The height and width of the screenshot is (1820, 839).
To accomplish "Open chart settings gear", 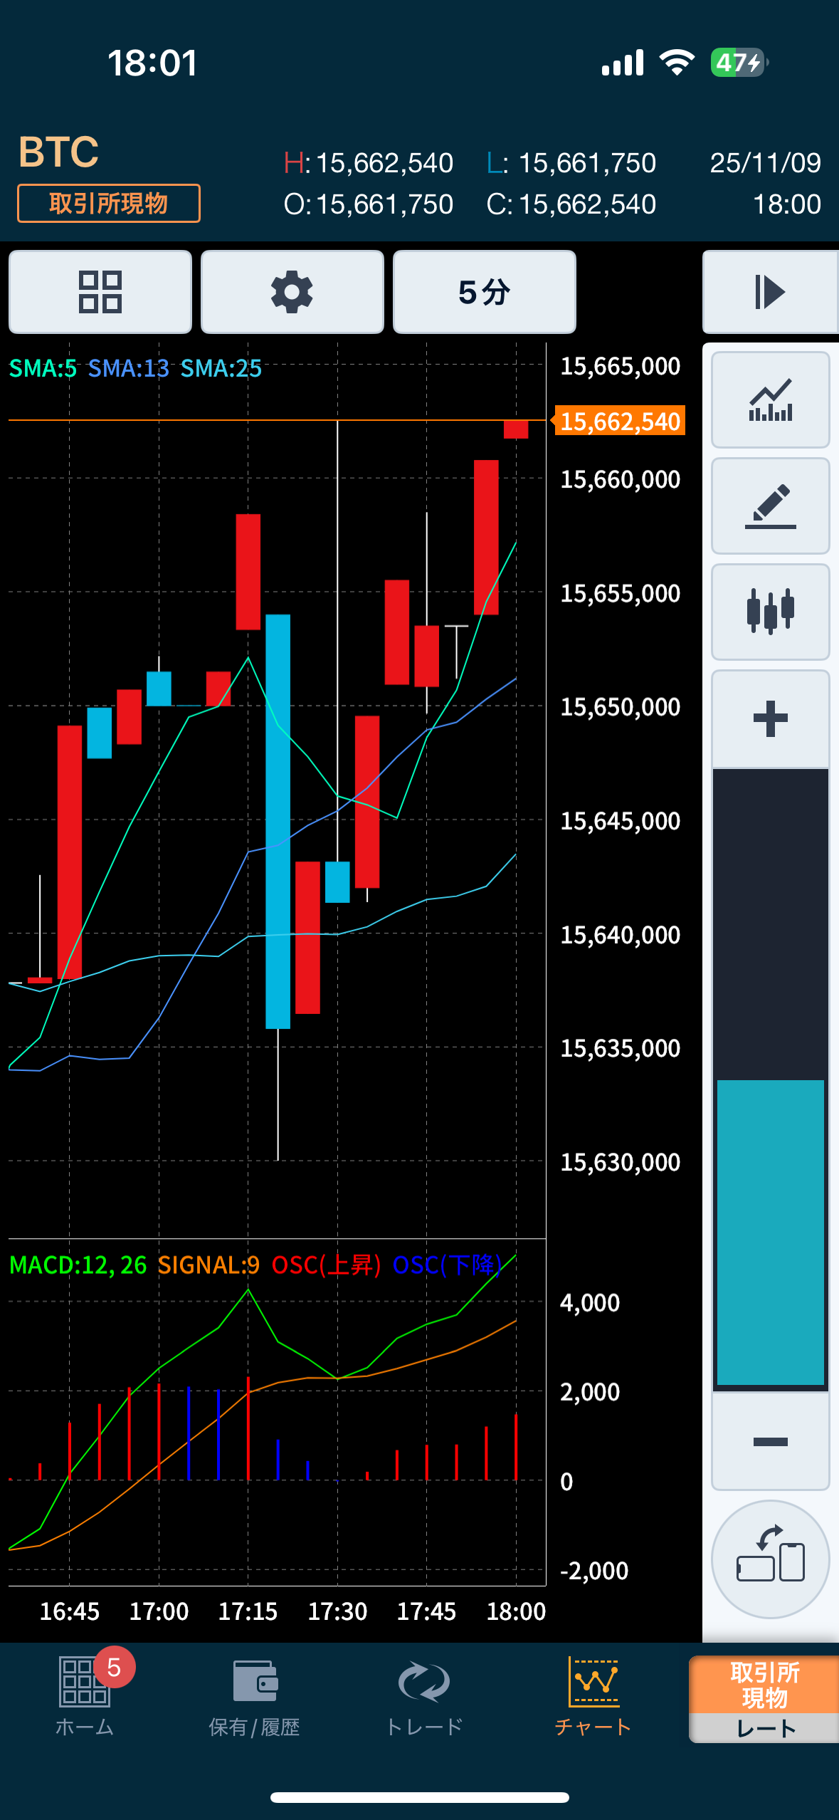I will click(292, 292).
